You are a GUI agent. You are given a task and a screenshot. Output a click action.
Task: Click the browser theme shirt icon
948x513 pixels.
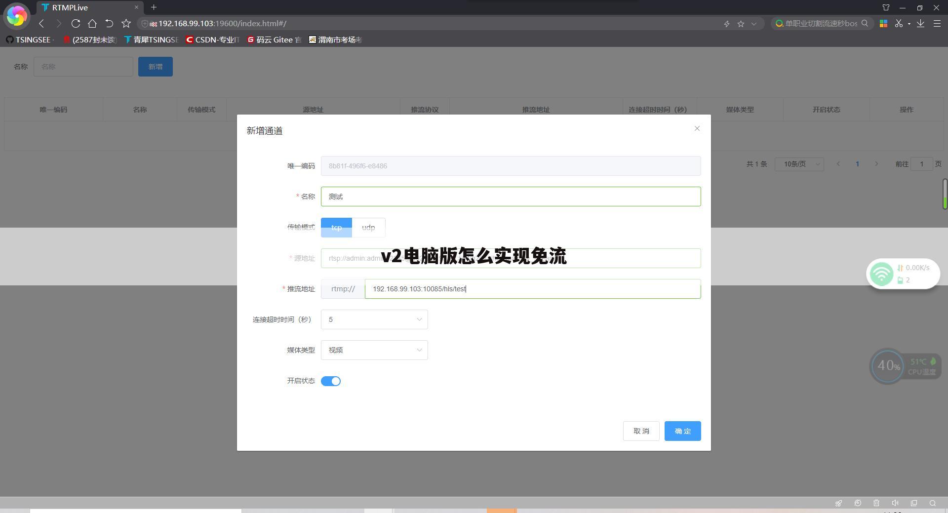(886, 7)
